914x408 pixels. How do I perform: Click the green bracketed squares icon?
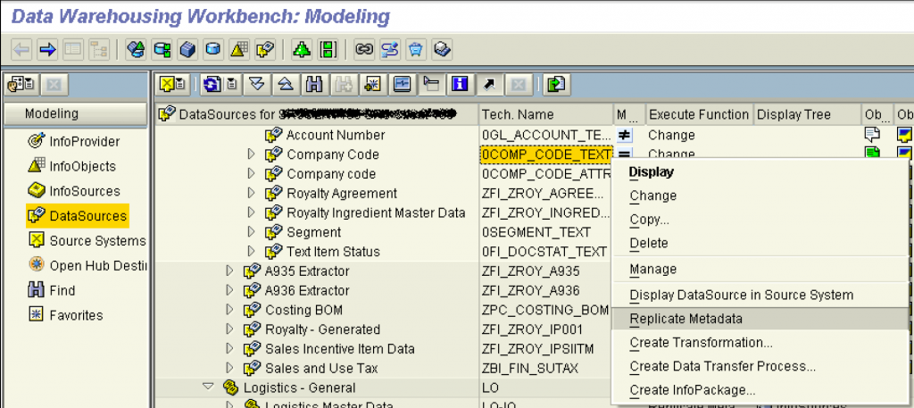[328, 49]
